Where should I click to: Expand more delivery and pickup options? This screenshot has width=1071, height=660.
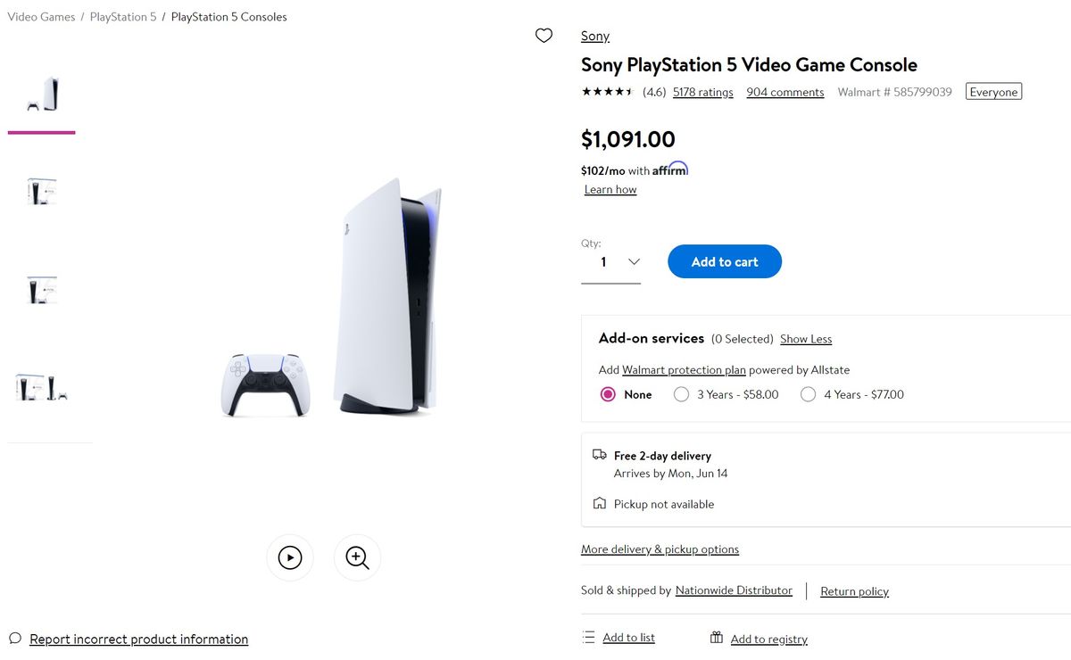(x=660, y=549)
